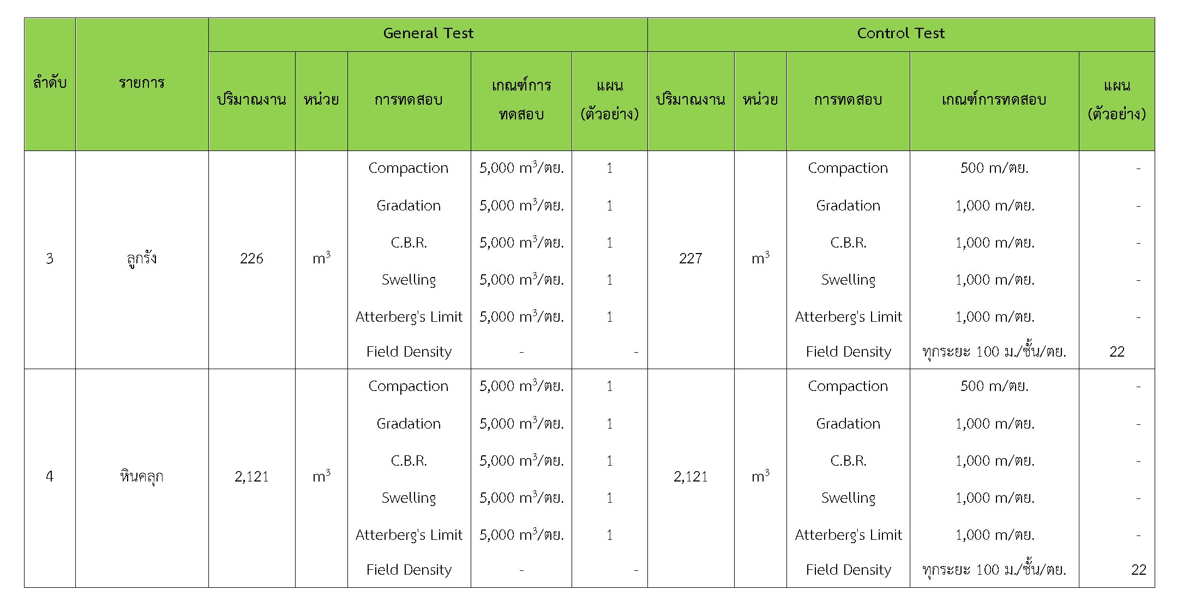Select ลูกรัง Control Test 500 m/ตย. criteria
This screenshot has width=1177, height=602.
(994, 168)
